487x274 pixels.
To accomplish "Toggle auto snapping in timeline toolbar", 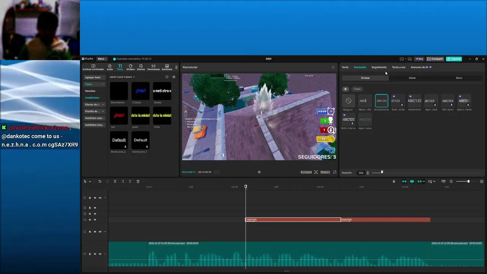I will (412, 182).
